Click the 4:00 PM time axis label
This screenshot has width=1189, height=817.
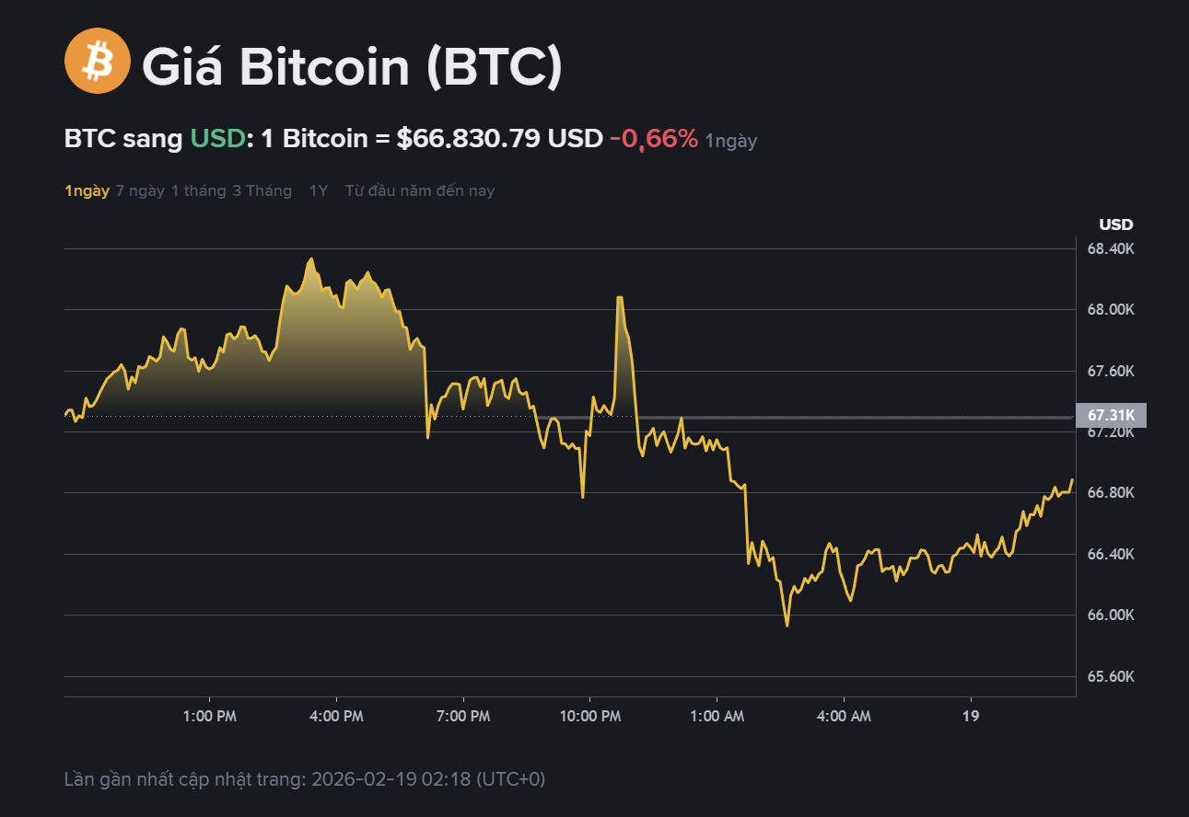pos(336,716)
